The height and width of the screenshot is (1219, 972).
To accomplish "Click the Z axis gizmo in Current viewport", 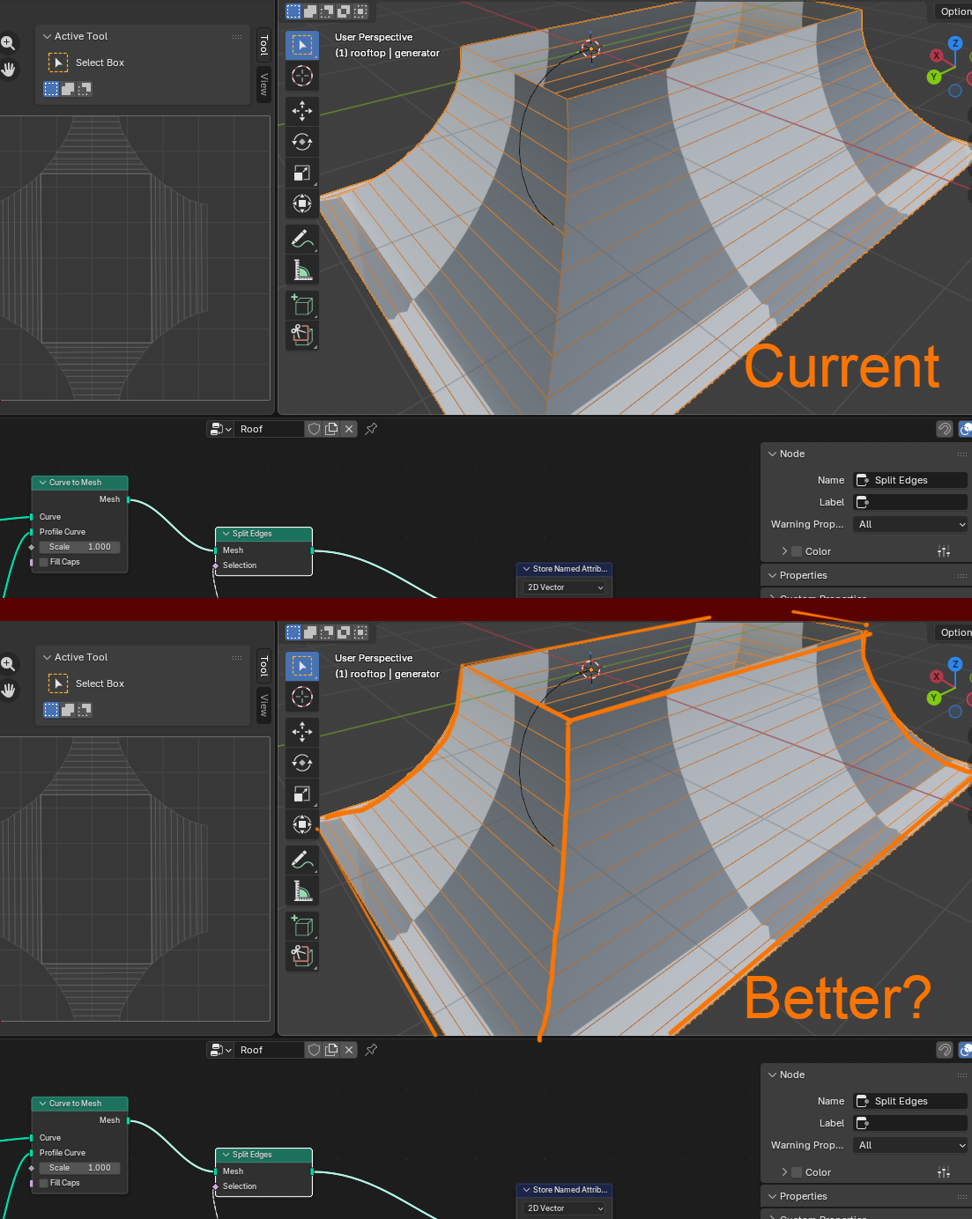I will pos(954,43).
